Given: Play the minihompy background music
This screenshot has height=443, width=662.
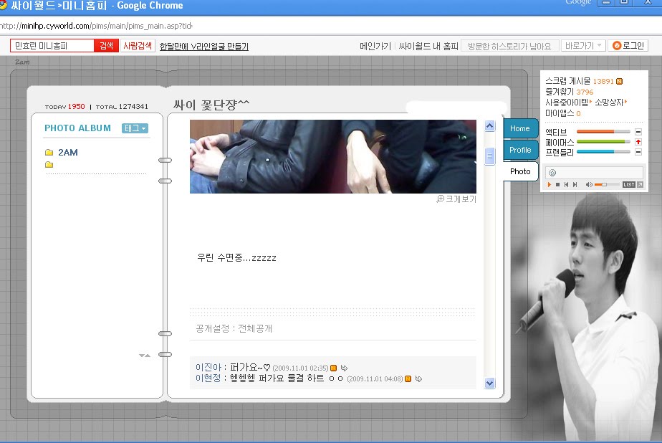Looking at the screenshot, I should tap(549, 184).
